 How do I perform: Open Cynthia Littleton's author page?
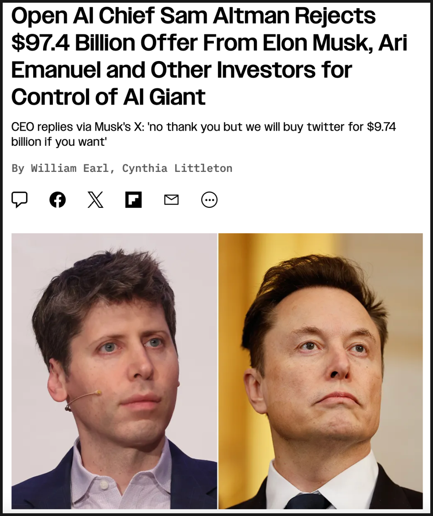click(x=177, y=168)
